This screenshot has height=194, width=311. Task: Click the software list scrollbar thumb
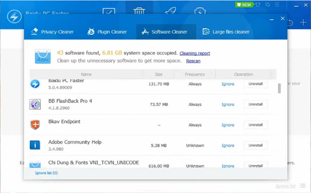point(279,88)
